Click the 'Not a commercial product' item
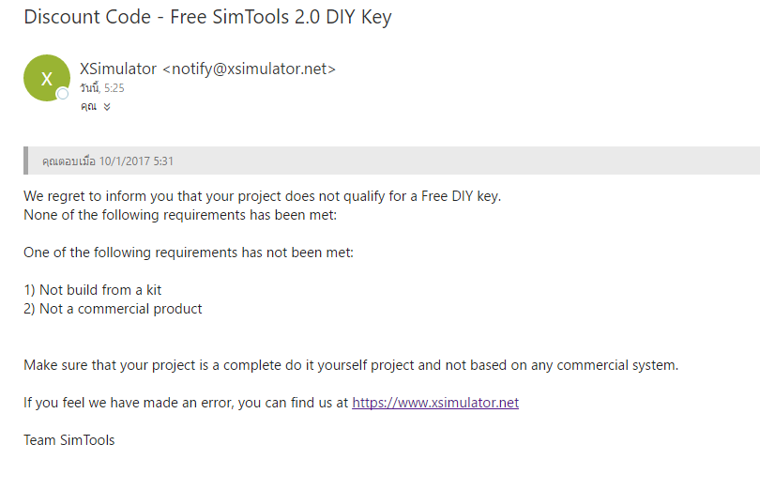Viewport: 760px width, 490px height. click(x=113, y=309)
